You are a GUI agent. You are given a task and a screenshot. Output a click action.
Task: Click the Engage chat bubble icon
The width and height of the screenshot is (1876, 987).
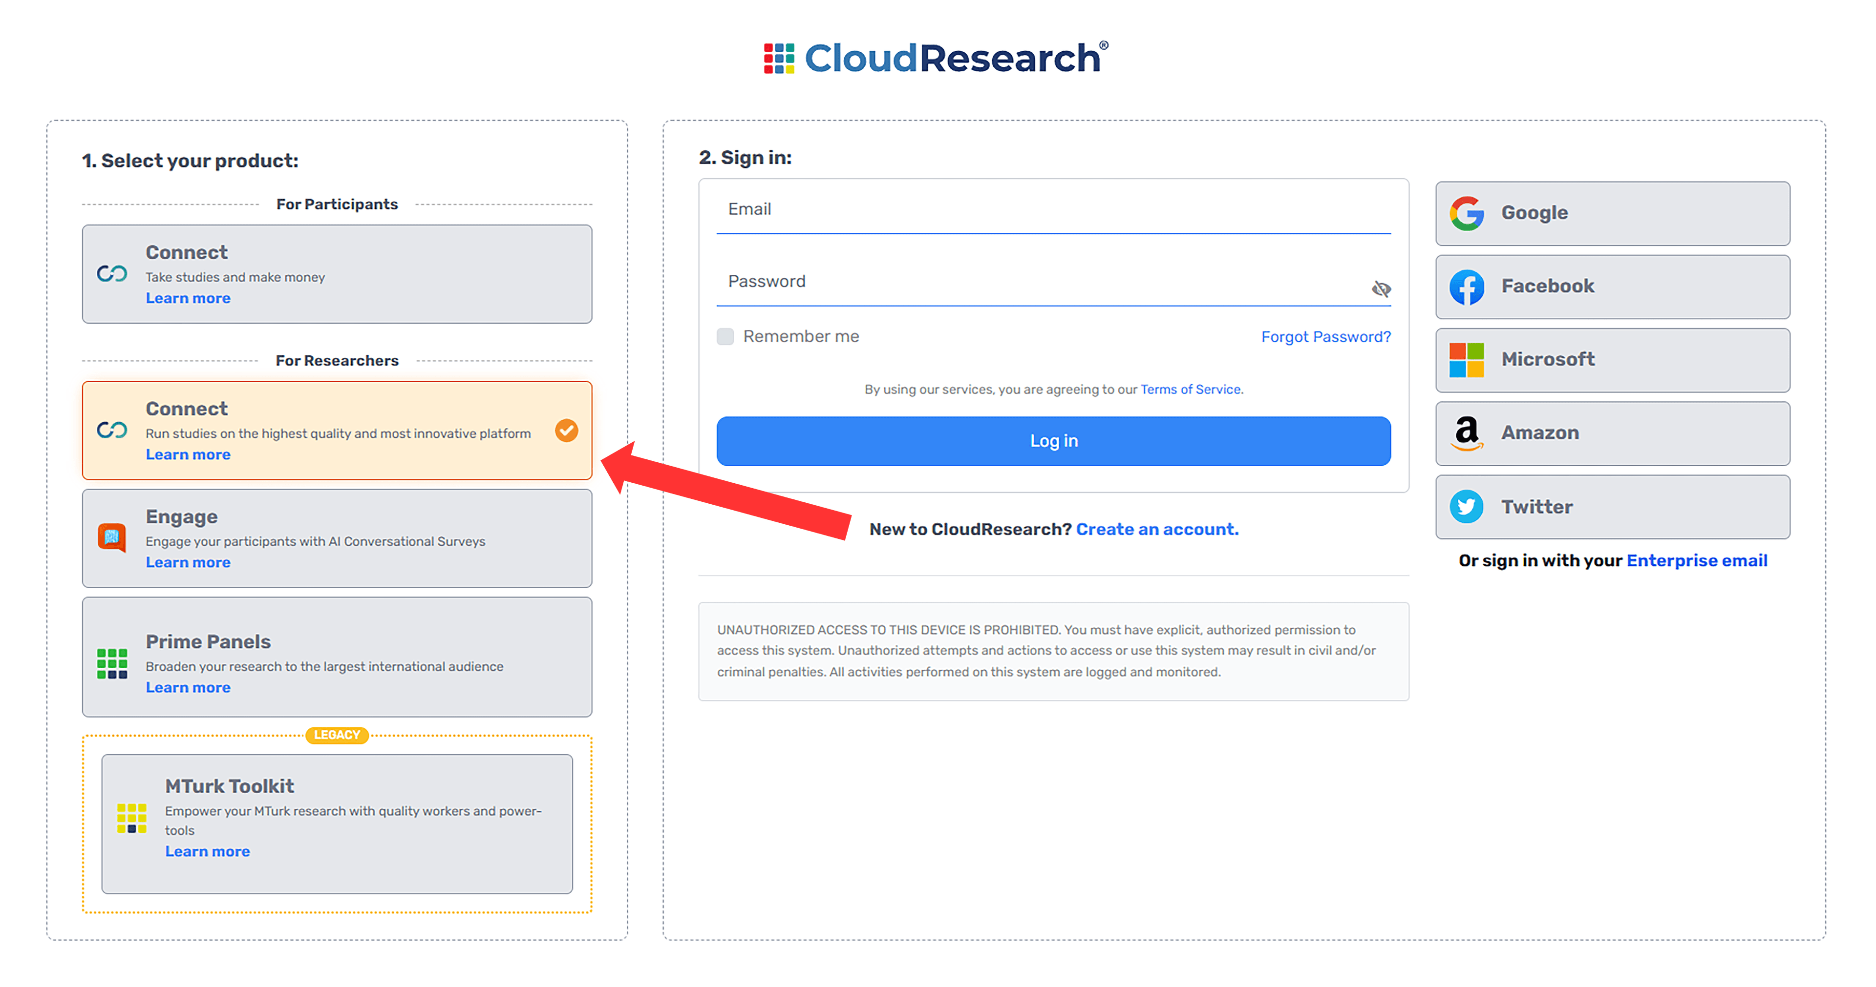click(x=112, y=538)
